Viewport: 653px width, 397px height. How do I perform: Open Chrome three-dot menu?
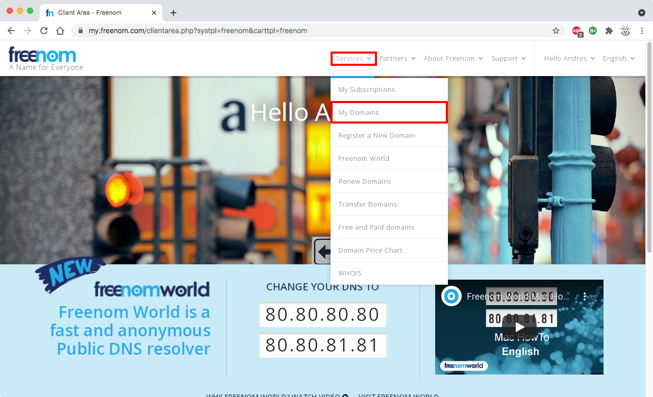coord(642,31)
